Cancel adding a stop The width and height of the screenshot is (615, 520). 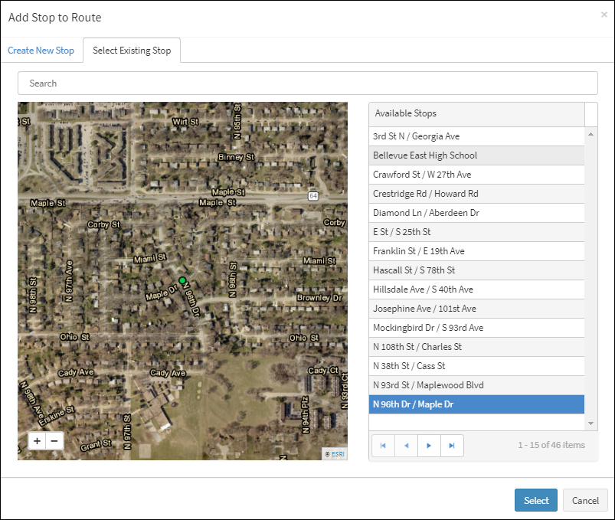coord(585,500)
